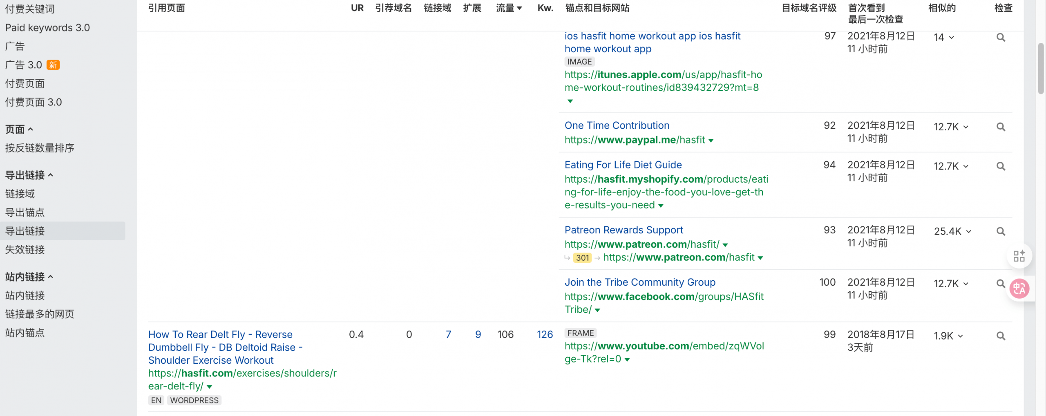Image resolution: width=1046 pixels, height=416 pixels.
Task: Open 付费页面 in the sidebar
Action: (x=25, y=84)
